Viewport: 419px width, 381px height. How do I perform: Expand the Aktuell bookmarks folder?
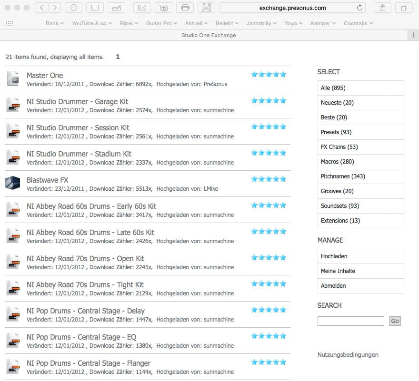[196, 23]
